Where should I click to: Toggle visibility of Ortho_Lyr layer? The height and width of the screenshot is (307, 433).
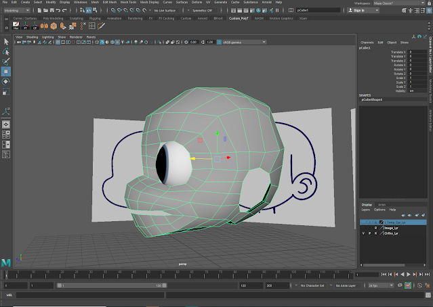click(364, 233)
